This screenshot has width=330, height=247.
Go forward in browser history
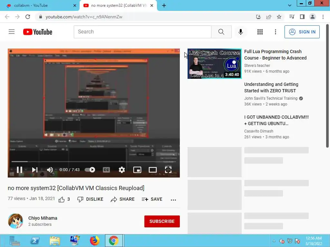point(17,17)
